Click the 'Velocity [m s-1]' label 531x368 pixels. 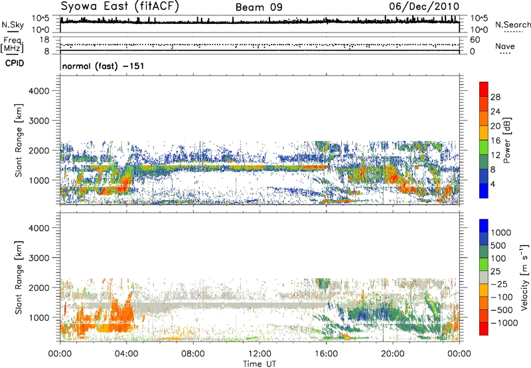(x=524, y=277)
